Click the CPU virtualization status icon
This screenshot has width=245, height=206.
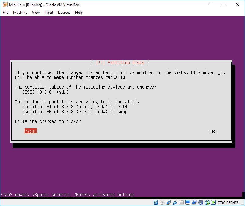[x=200, y=202]
